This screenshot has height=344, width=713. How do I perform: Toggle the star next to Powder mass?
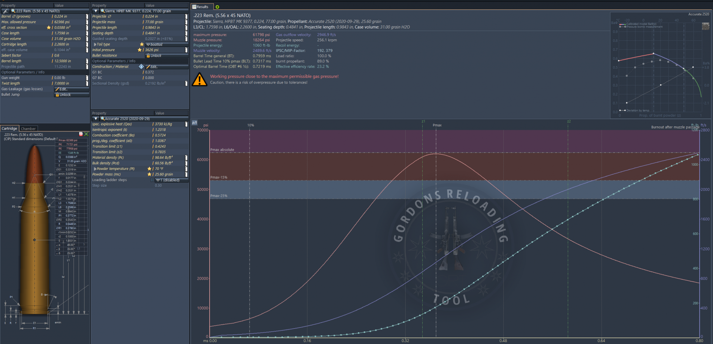click(149, 174)
